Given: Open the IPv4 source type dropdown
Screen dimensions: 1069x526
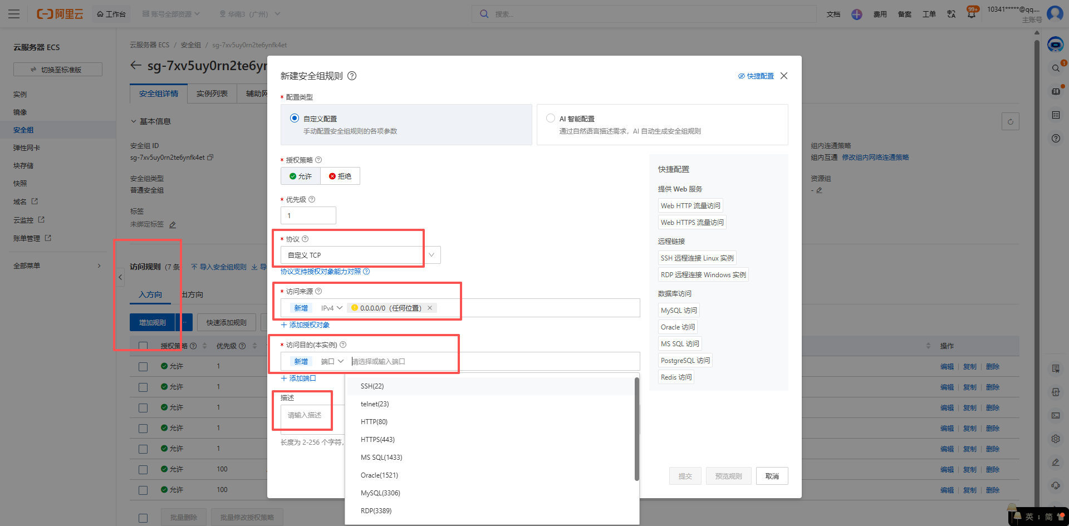Looking at the screenshot, I should 332,308.
